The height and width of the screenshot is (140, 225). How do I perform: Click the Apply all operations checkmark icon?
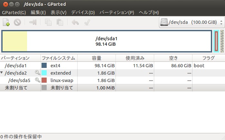tap(87, 22)
